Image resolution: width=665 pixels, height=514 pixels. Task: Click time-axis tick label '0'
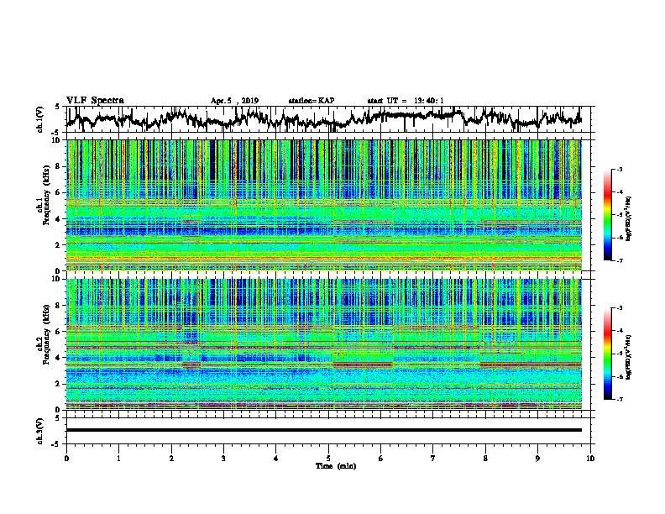click(x=66, y=459)
